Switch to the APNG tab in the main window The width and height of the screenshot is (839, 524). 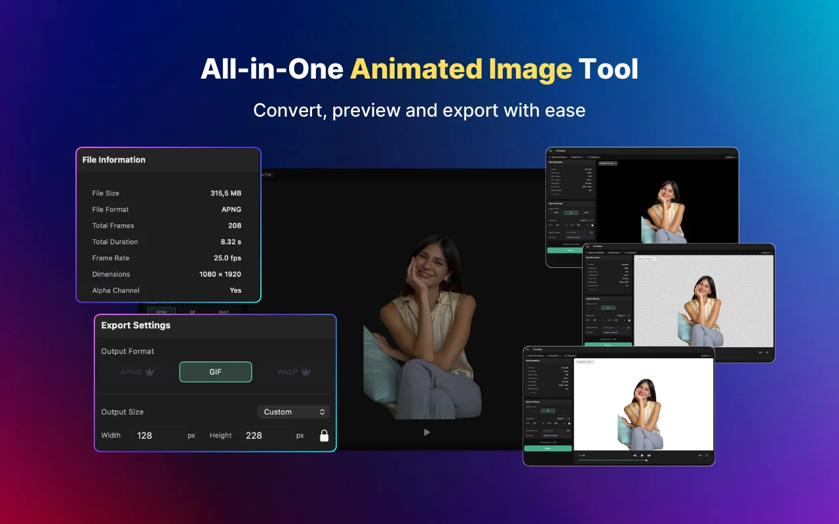point(161,312)
